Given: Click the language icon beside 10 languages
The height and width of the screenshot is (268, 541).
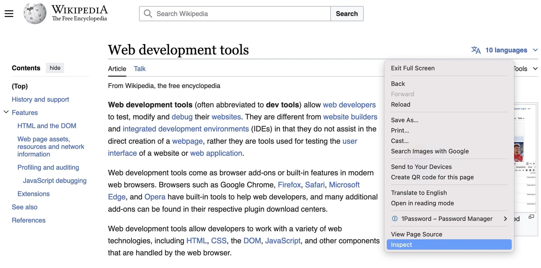Looking at the screenshot, I should pos(476,50).
